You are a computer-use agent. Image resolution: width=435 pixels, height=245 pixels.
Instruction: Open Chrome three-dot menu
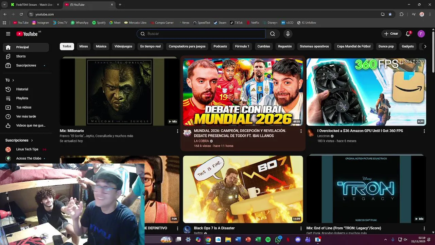click(430, 14)
